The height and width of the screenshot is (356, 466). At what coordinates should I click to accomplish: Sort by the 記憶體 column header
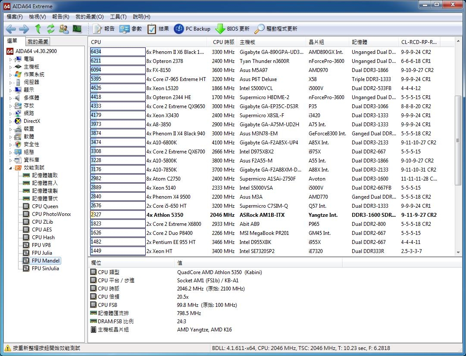tap(374, 42)
